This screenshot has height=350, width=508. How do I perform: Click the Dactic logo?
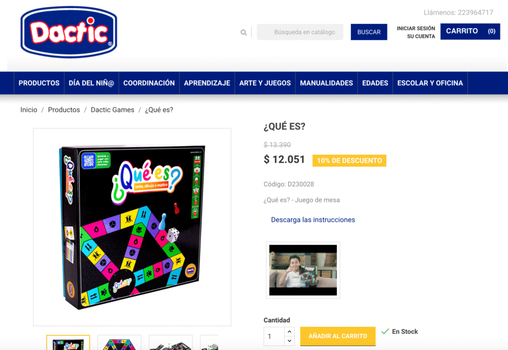[68, 32]
